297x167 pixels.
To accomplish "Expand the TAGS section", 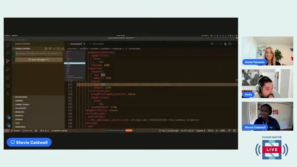I will 18,123.
